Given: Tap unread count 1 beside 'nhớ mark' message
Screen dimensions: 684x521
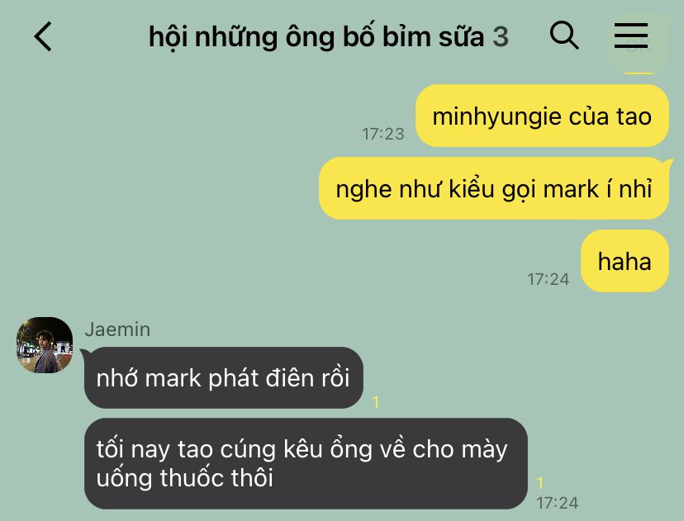Looking at the screenshot, I should 376,401.
